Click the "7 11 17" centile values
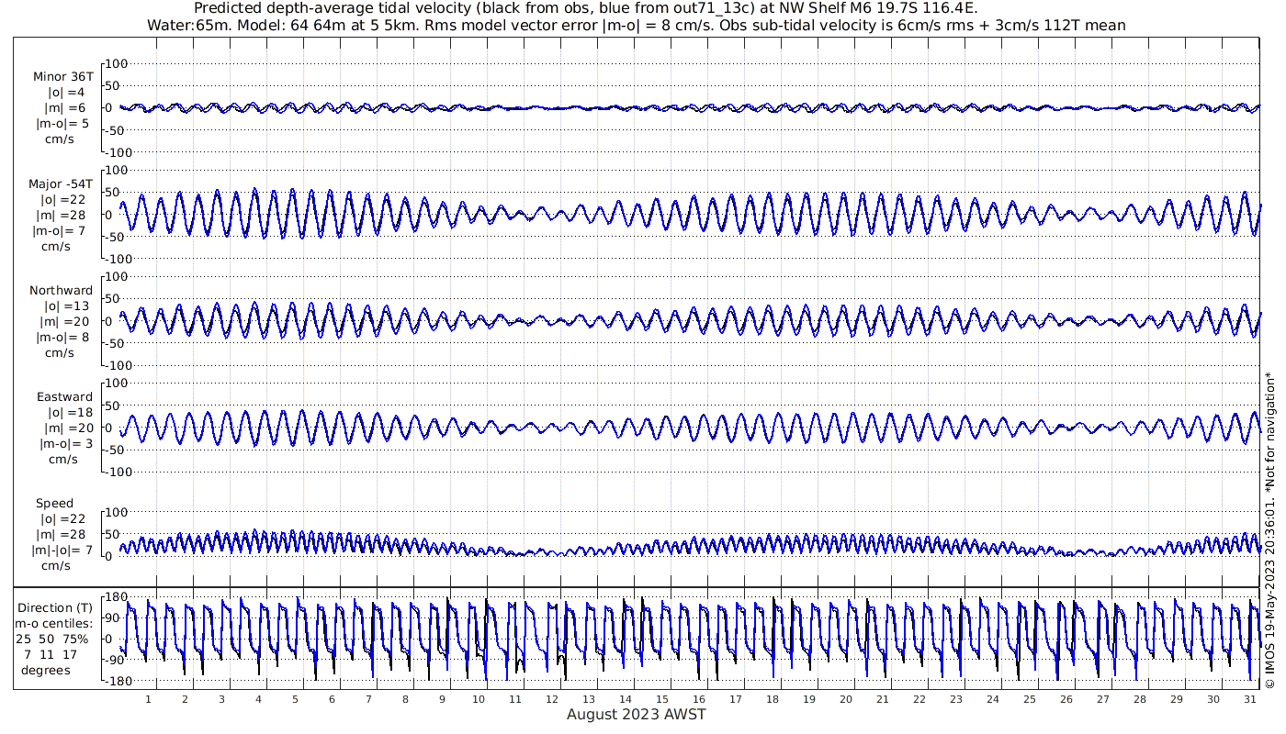 point(51,654)
